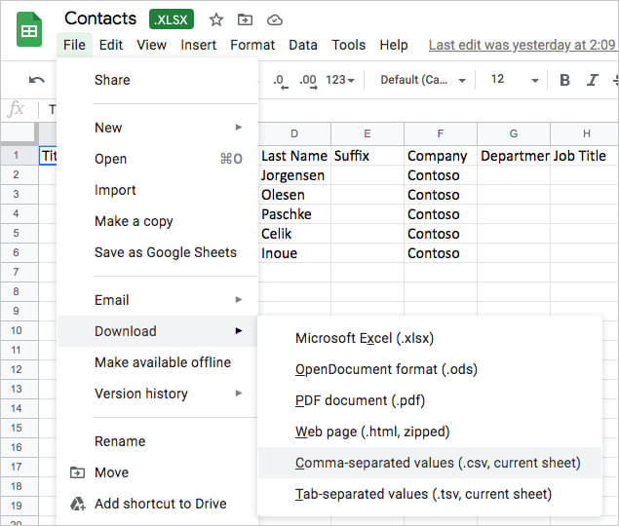
Task: Open the Edit menu
Action: coord(111,45)
